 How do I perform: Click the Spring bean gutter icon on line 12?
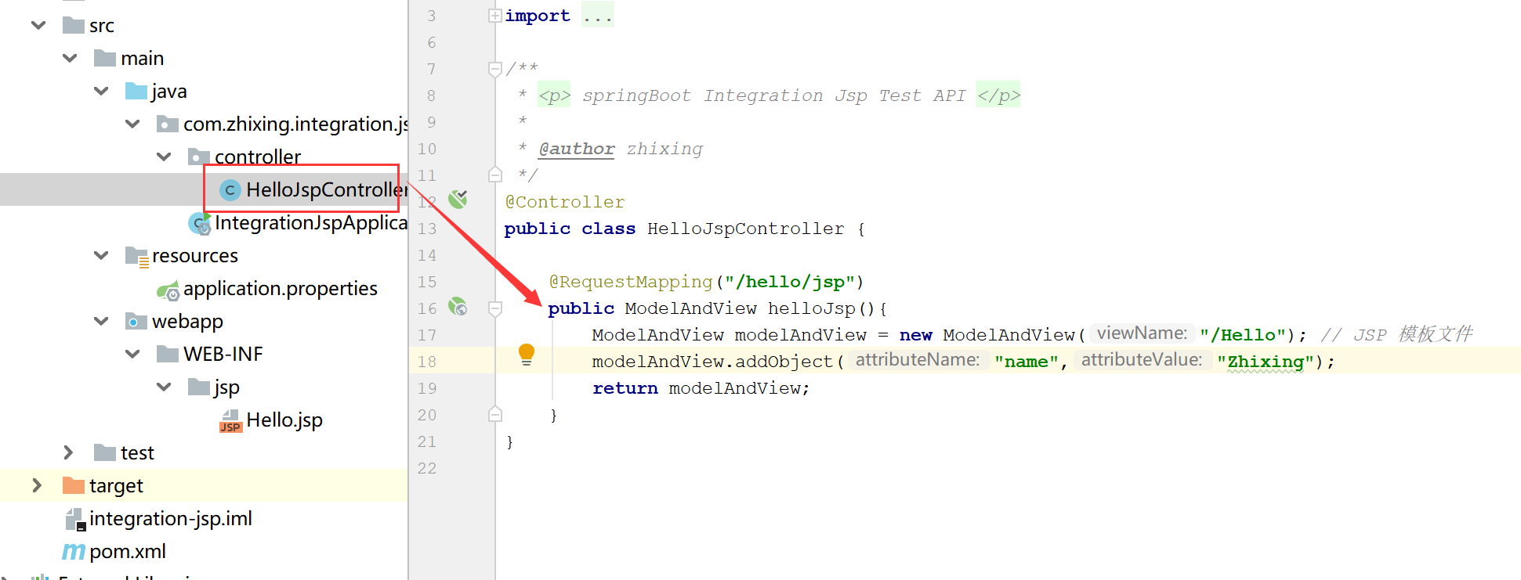[x=458, y=200]
